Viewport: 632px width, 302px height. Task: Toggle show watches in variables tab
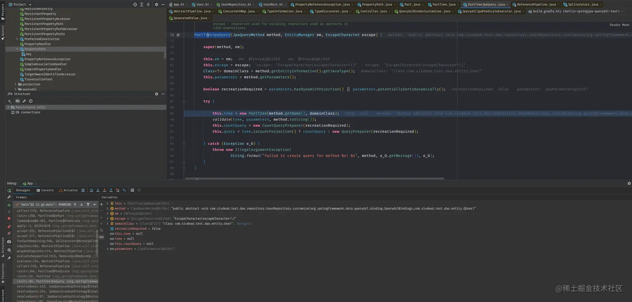click(101, 237)
